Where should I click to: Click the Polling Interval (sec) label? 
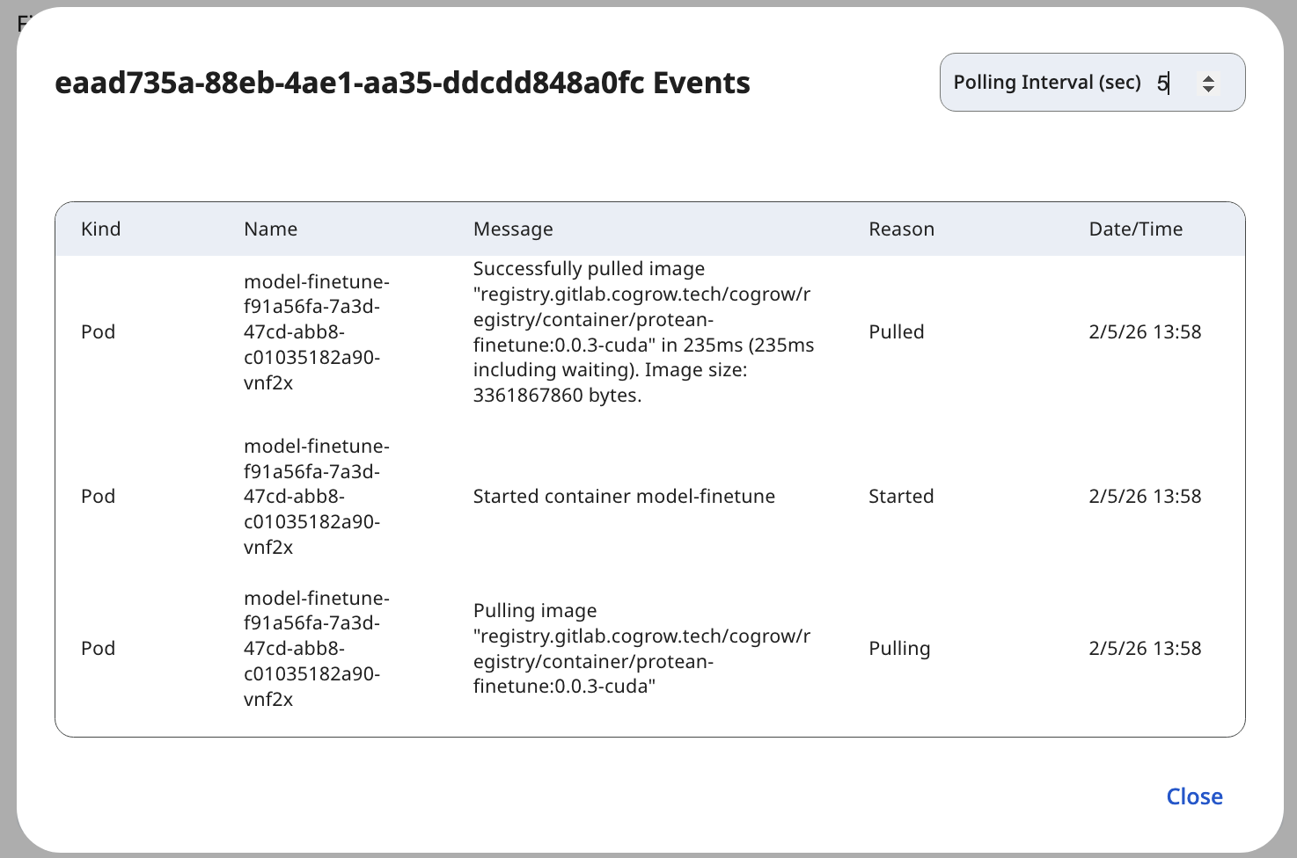click(1047, 83)
